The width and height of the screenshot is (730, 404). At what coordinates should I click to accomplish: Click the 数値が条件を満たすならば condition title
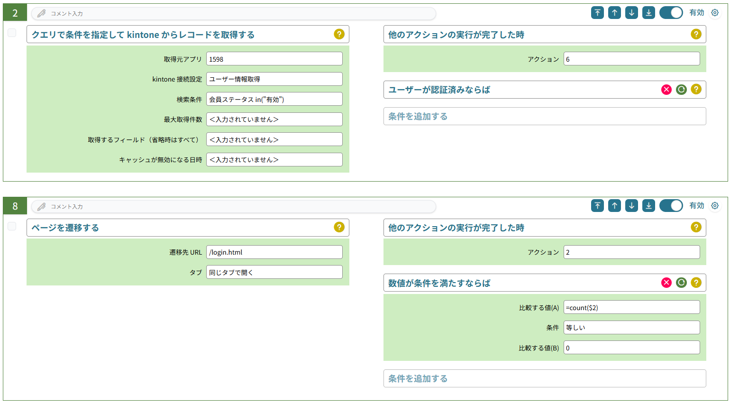(x=439, y=283)
